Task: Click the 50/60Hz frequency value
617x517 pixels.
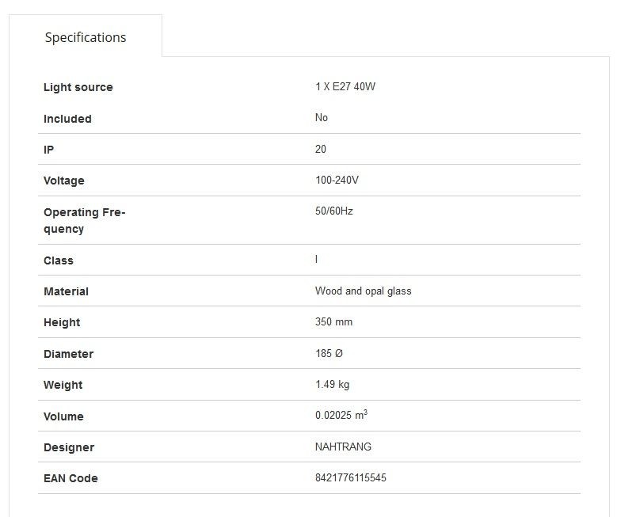Action: (333, 211)
